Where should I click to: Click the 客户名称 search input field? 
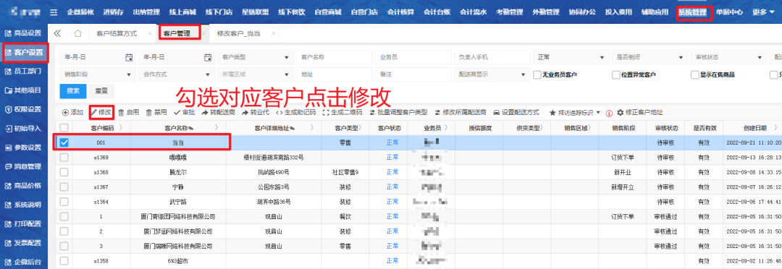[x=334, y=57]
